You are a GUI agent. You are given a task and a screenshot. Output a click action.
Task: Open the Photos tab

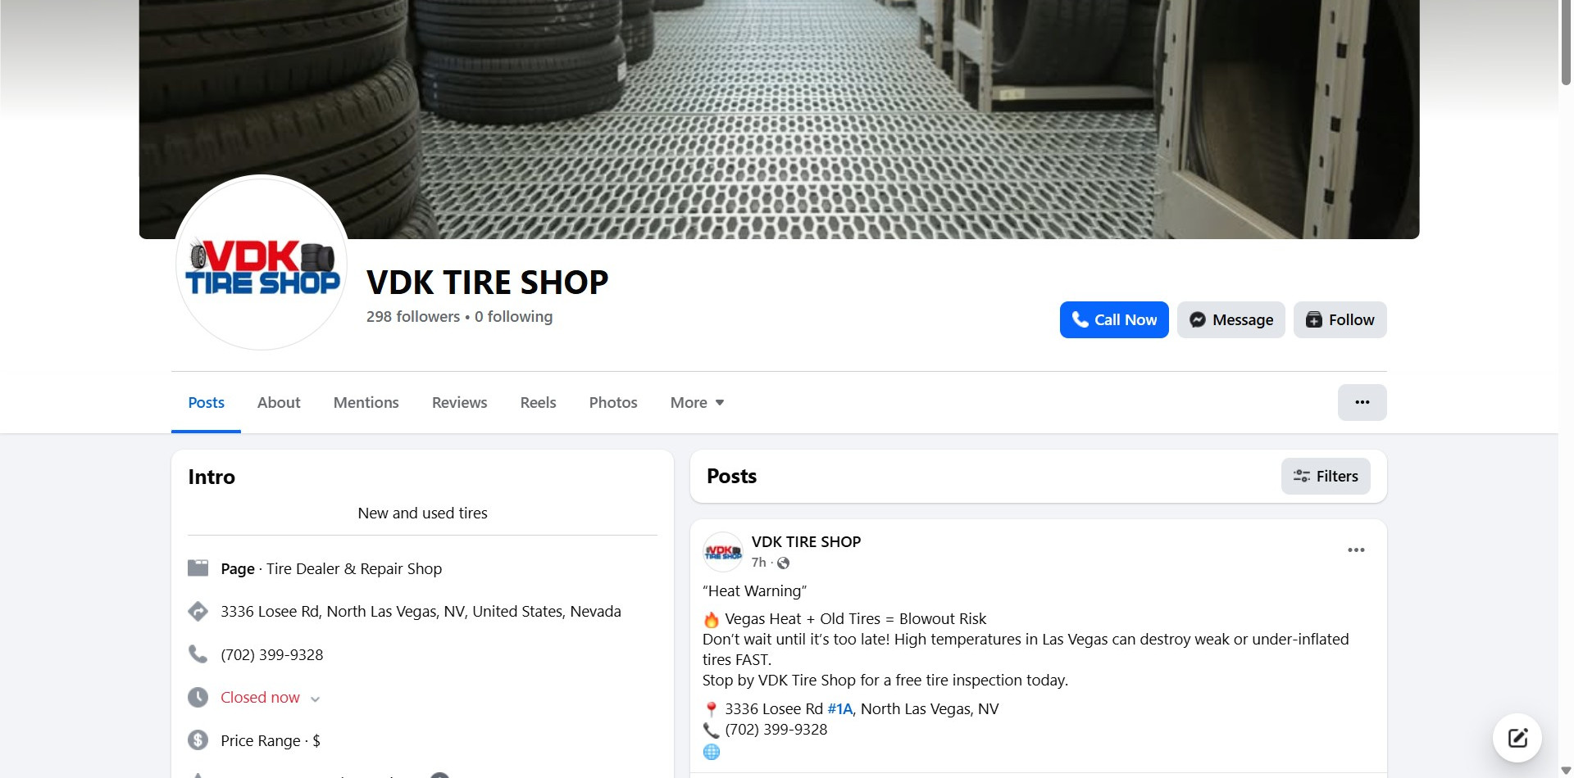point(612,402)
